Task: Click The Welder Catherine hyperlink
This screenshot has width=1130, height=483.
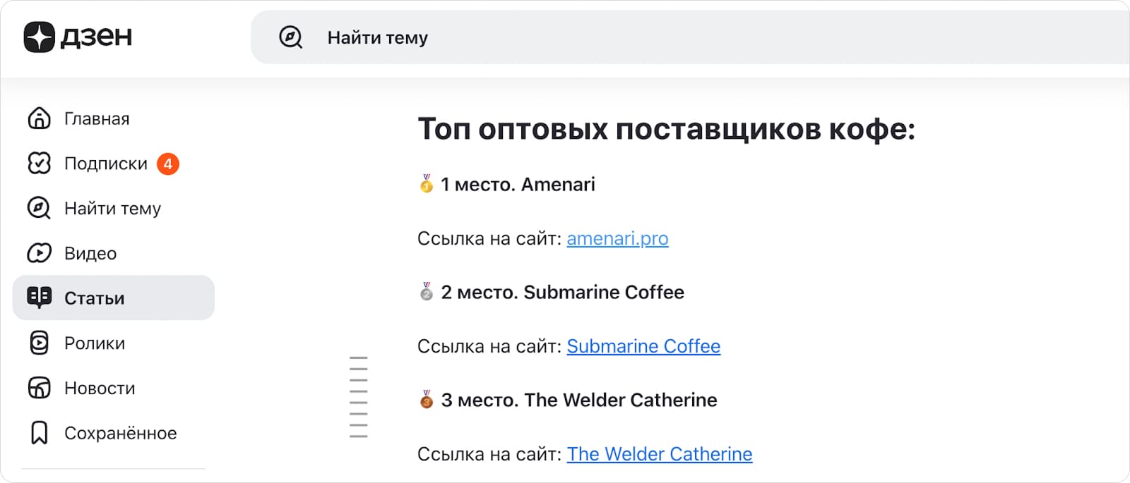Action: coord(659,454)
